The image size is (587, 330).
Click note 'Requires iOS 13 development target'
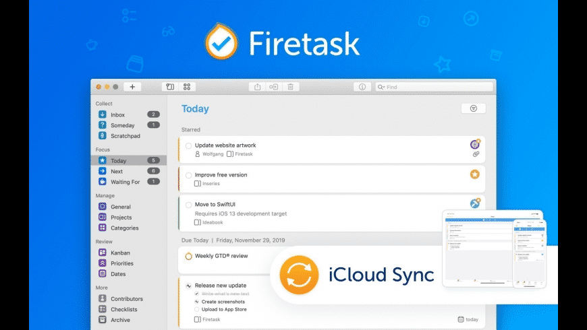(x=241, y=213)
